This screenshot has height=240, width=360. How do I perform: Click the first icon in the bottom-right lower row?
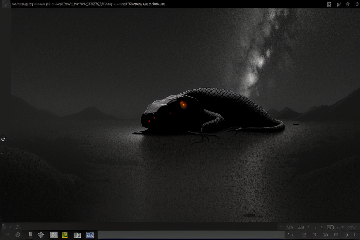pos(292,235)
